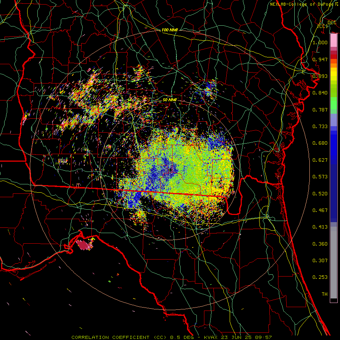
Task: Select the 0.413 legend value
Action: (320, 227)
